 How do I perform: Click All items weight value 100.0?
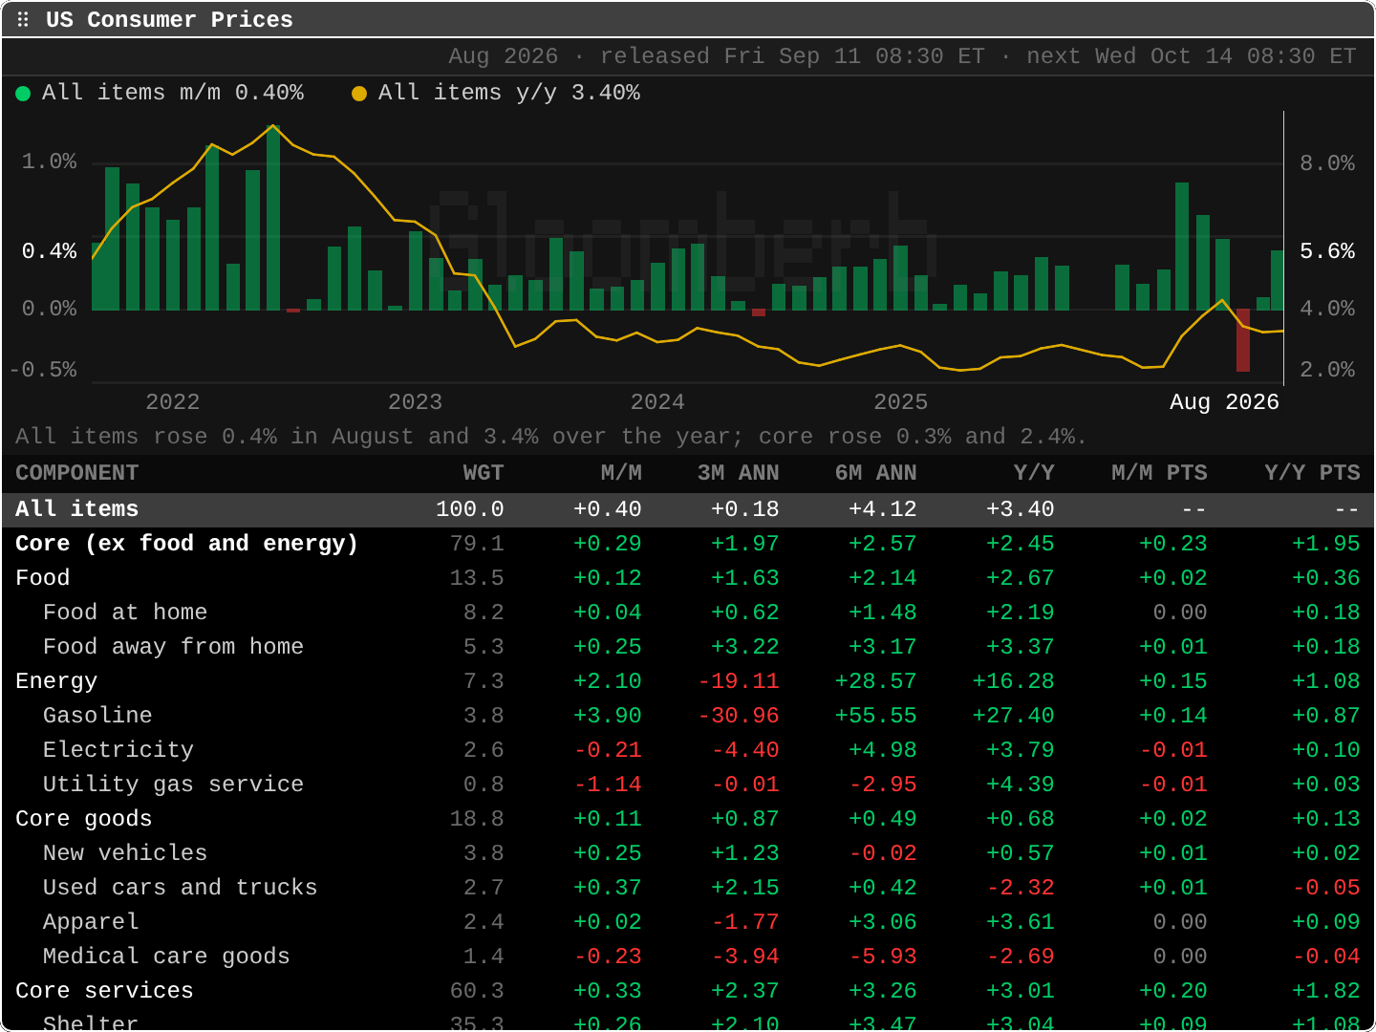click(x=470, y=509)
